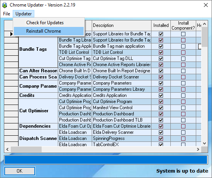The width and height of the screenshot is (212, 178).
Task: Check Install Component for Manifest View Control
Action: pos(183,108)
